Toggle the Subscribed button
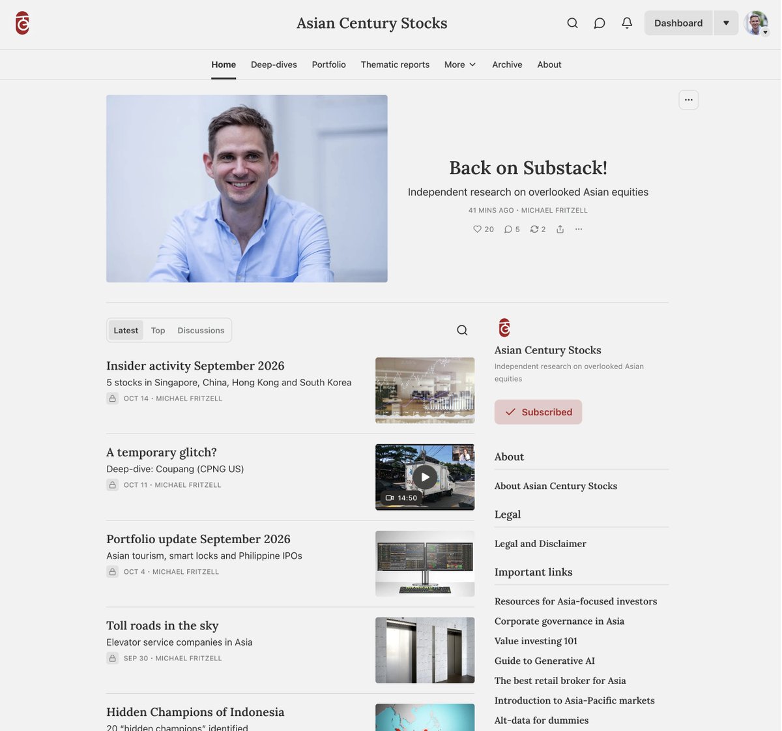 click(538, 412)
